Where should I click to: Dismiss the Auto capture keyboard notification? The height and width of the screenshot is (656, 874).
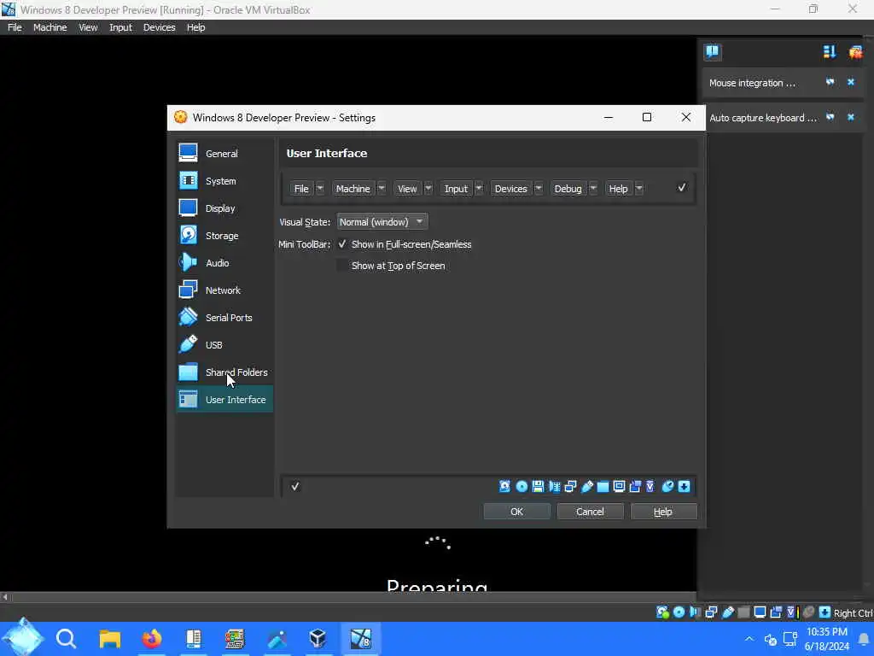tap(851, 117)
